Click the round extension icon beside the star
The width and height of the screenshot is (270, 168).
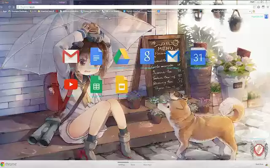pos(259,7)
